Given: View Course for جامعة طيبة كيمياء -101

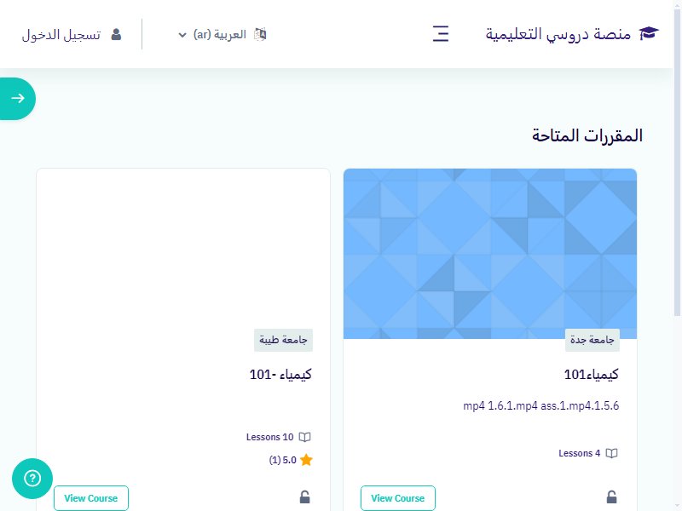Looking at the screenshot, I should [x=91, y=498].
